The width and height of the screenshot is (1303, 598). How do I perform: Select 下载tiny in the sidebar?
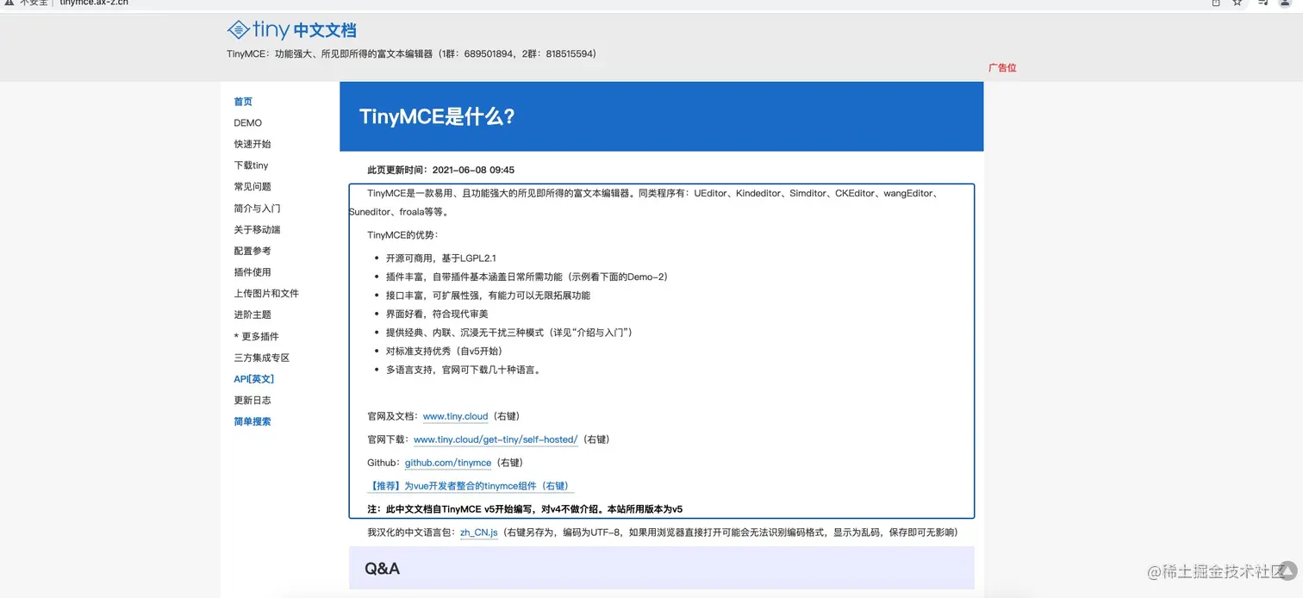pos(251,165)
